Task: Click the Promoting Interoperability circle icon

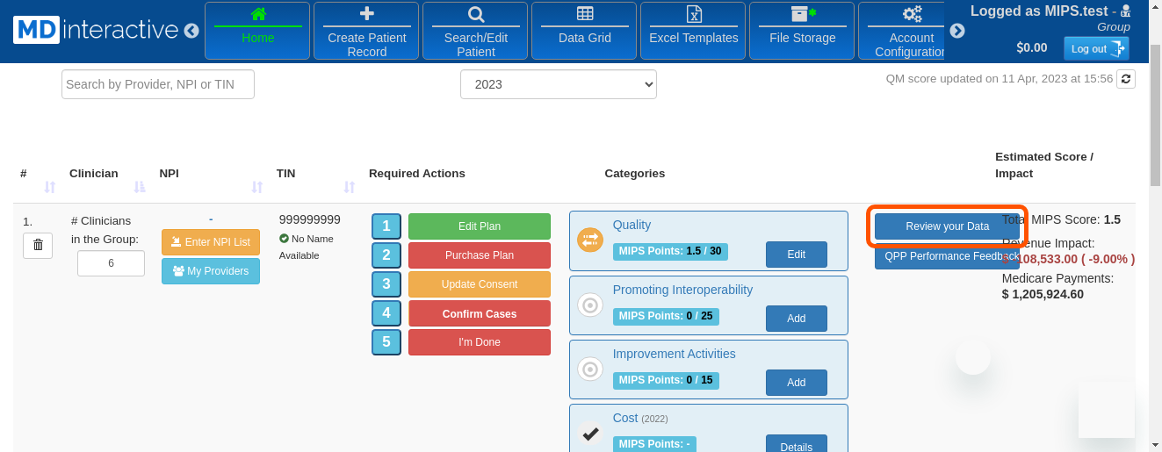Action: point(590,305)
